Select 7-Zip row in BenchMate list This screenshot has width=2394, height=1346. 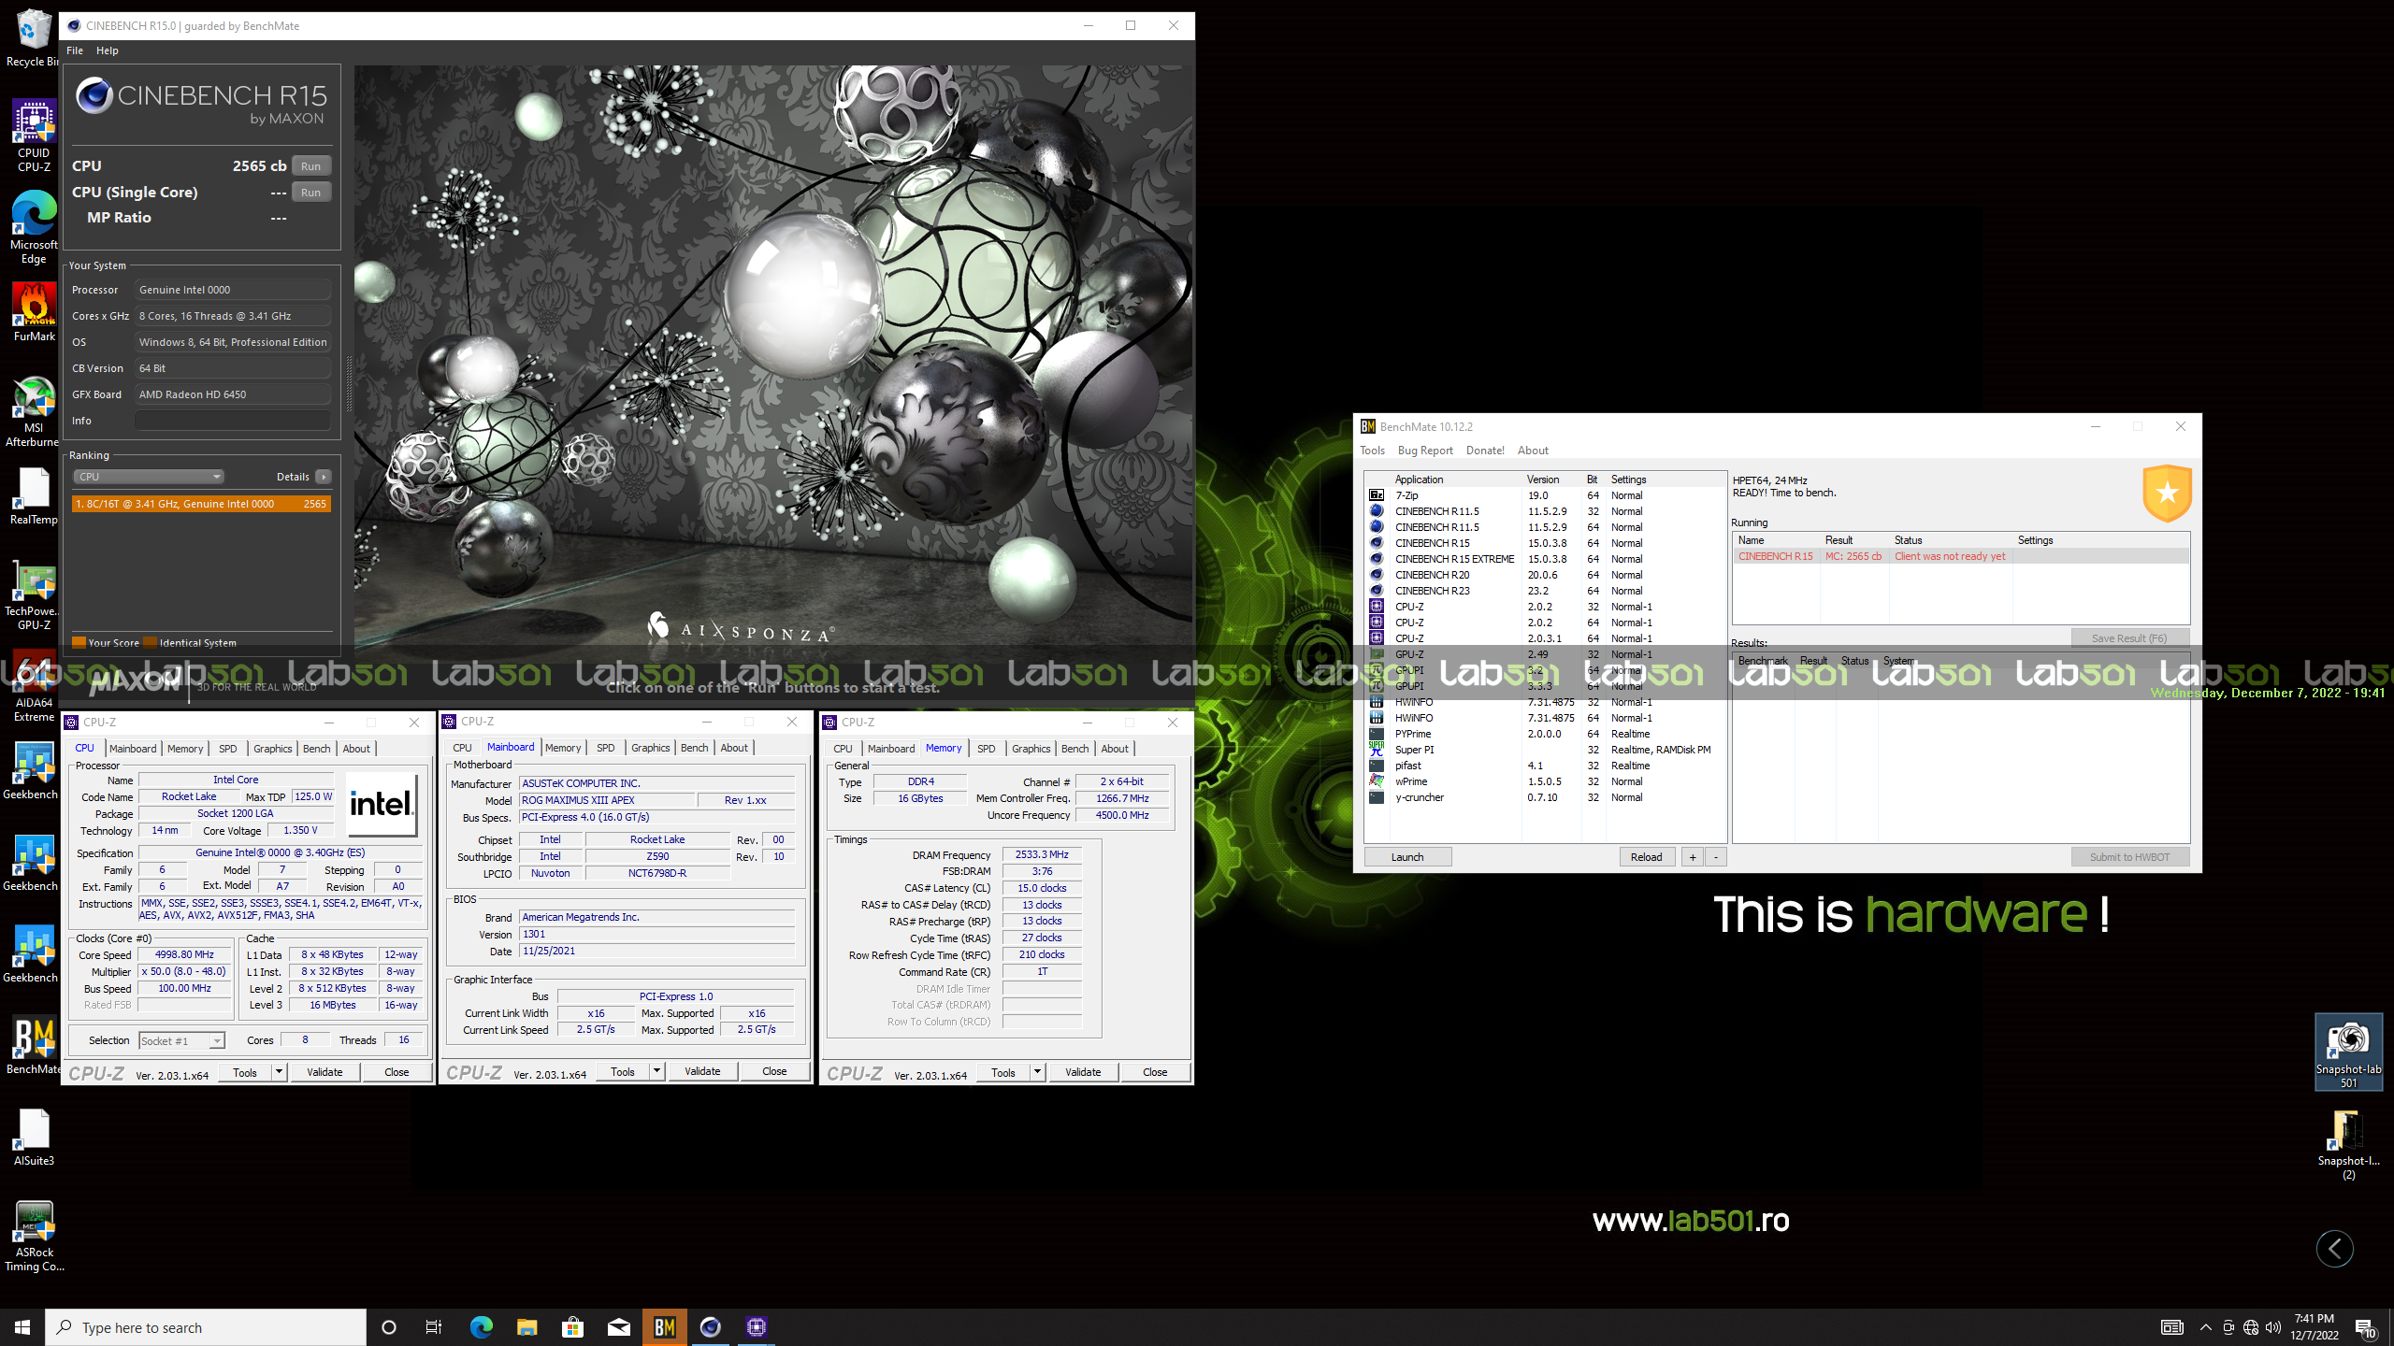(x=1545, y=495)
